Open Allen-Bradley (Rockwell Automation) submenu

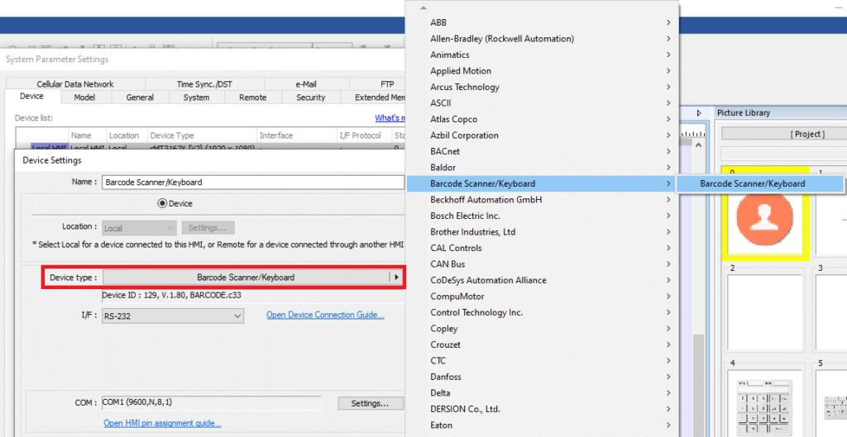[542, 38]
